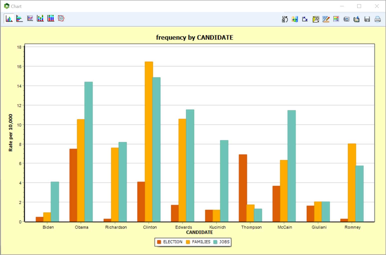Toggle the 3D chart view
Screen dimensions: 386x255
click(x=316, y=19)
